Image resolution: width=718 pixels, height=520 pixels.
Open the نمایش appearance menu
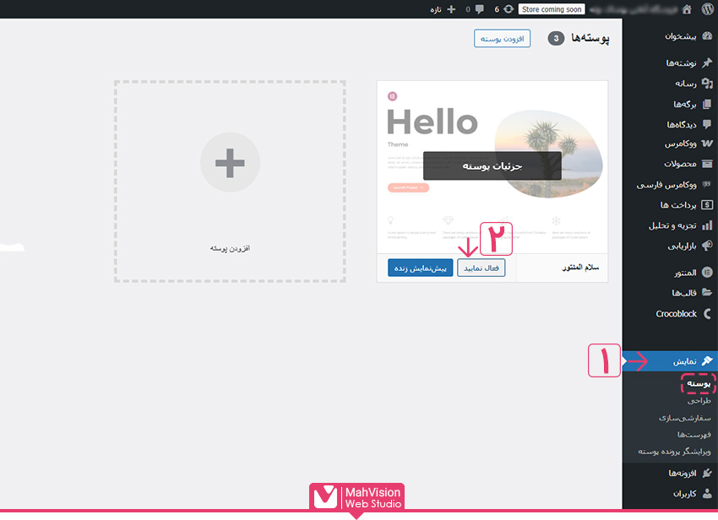click(684, 361)
